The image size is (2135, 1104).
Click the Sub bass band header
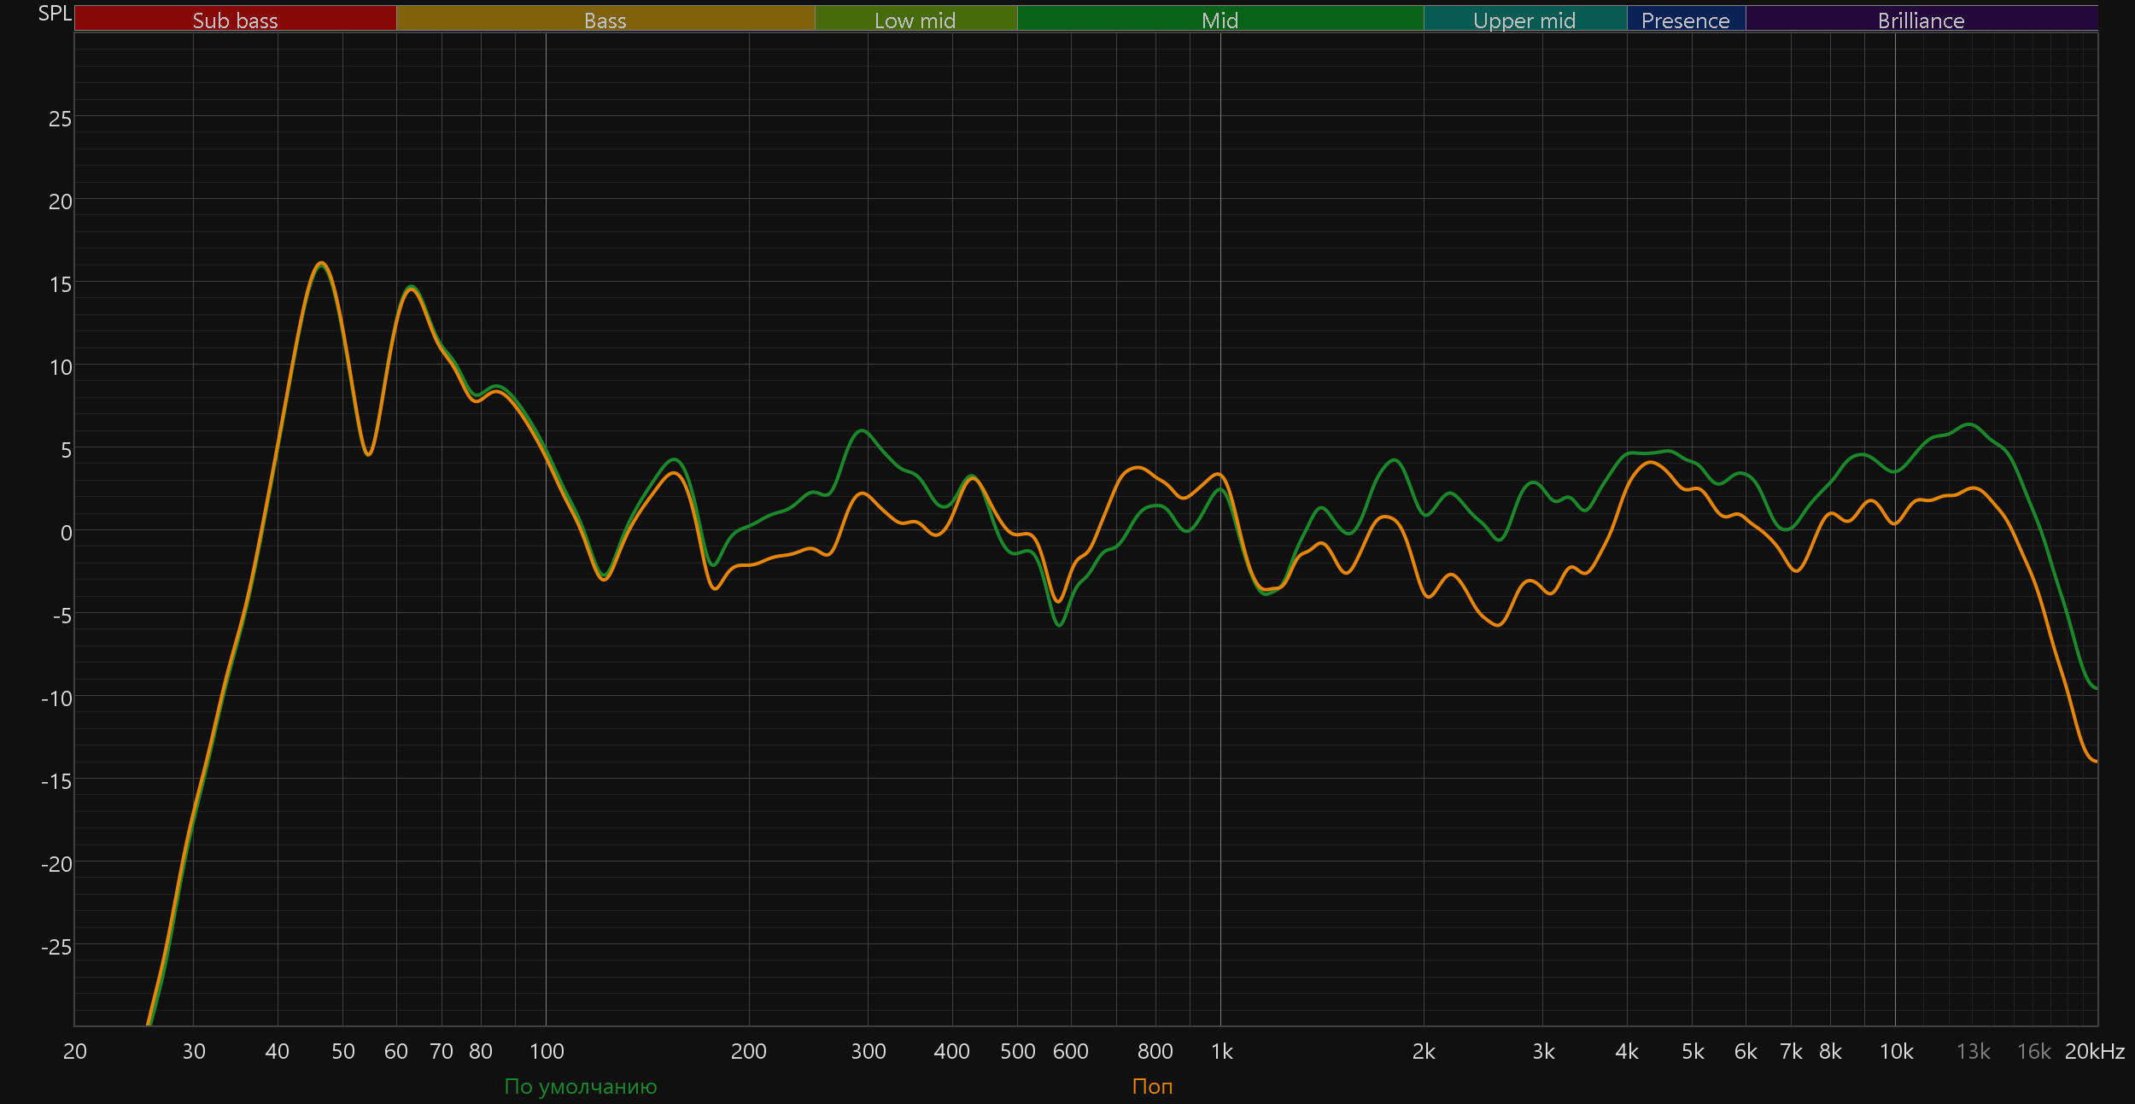[235, 20]
